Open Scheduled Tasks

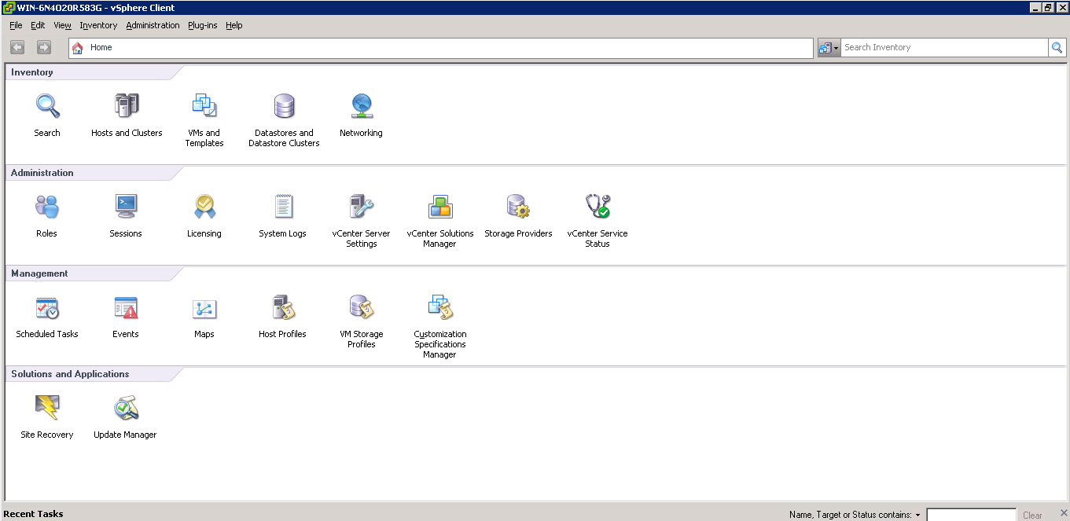pyautogui.click(x=47, y=307)
